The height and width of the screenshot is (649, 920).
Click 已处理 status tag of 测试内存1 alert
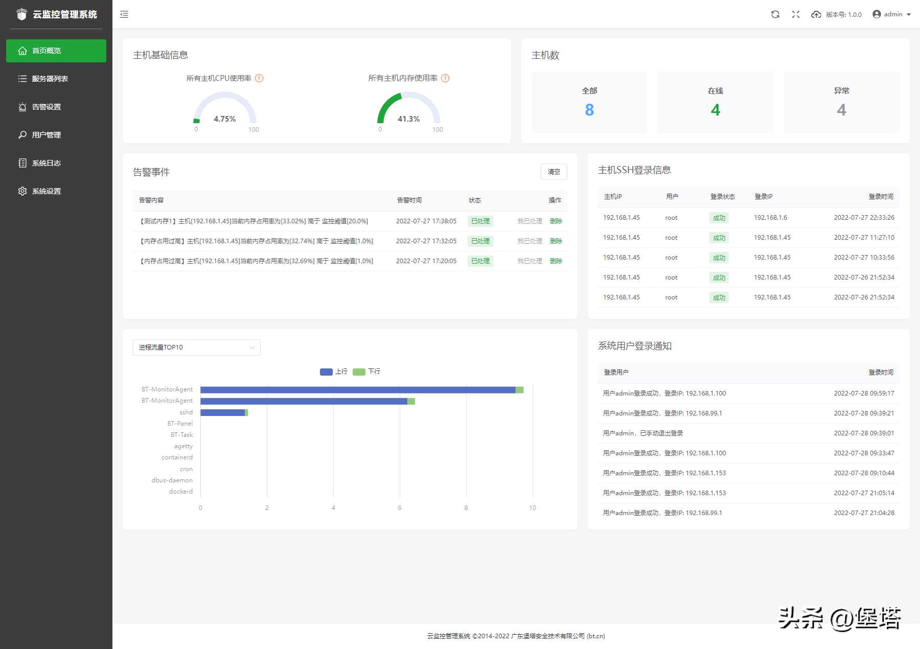(480, 221)
